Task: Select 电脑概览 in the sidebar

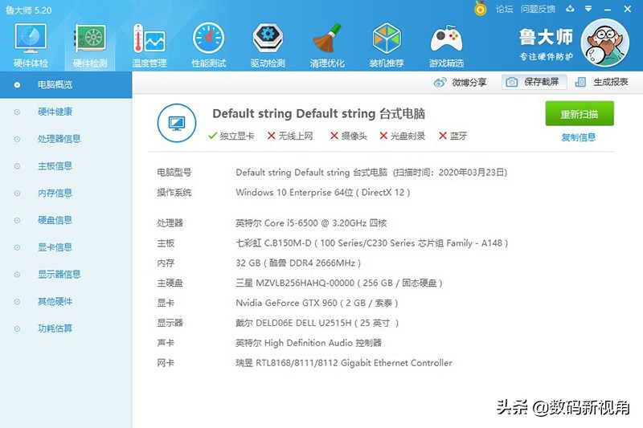Action: click(x=66, y=85)
